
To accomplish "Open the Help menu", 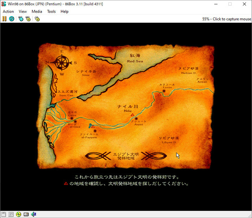I will point(65,11).
